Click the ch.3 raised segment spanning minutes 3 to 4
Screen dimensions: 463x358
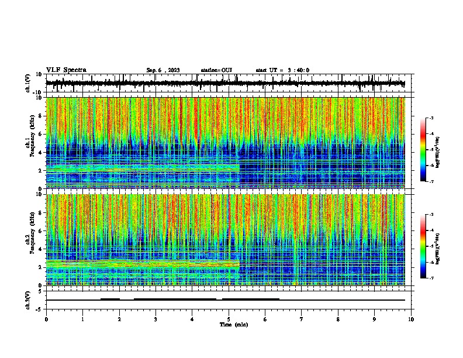click(x=175, y=300)
